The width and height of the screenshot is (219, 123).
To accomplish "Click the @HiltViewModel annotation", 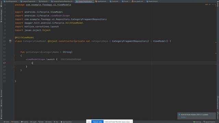I will click(x=24, y=38).
